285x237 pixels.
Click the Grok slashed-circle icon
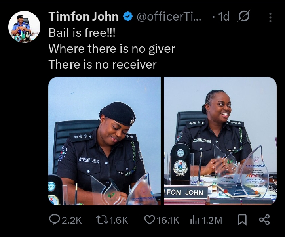244,16
